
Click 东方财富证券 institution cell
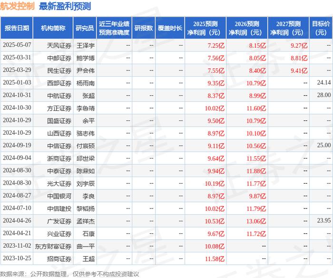(53, 246)
